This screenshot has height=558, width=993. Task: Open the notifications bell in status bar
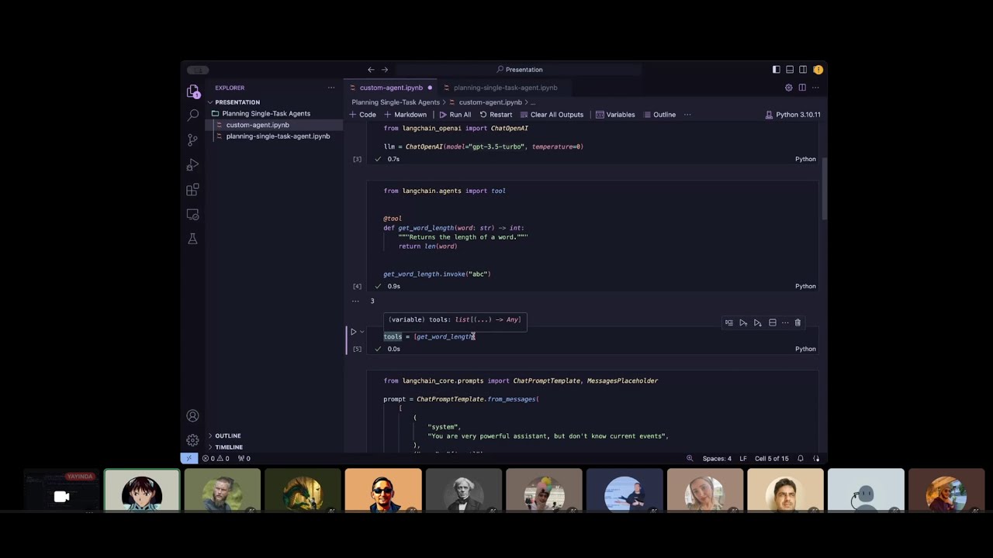(x=801, y=458)
